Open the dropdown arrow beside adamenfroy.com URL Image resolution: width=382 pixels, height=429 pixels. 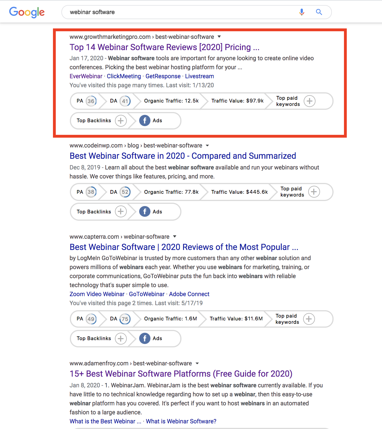coord(197,363)
